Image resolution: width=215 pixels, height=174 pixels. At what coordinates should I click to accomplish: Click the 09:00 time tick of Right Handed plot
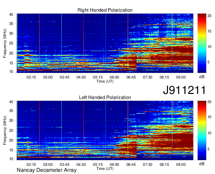181,77
